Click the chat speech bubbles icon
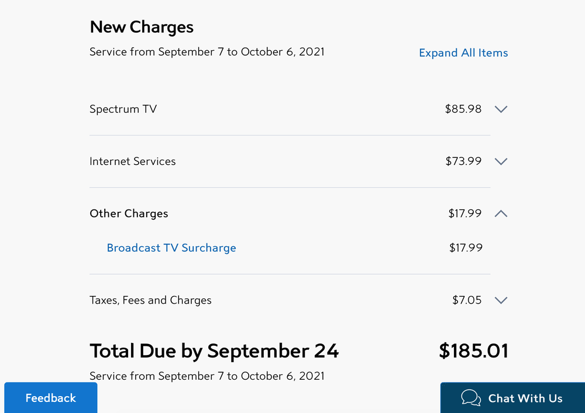Viewport: 585px width, 413px height. tap(471, 398)
